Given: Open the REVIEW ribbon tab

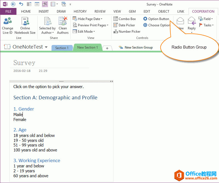Looking at the screenshot, I should tap(100, 11).
